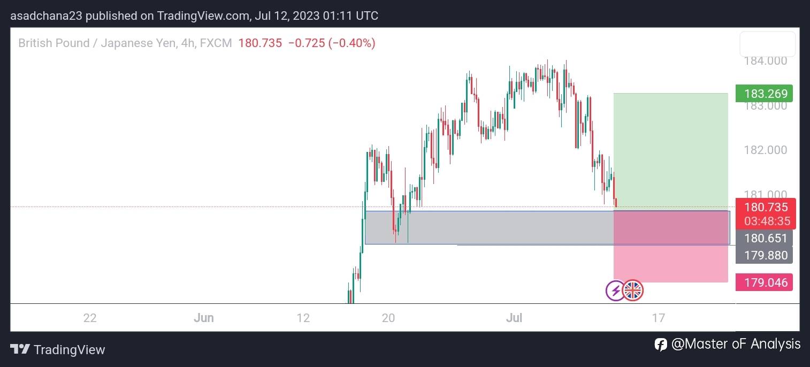The image size is (810, 367).
Task: Click the green take-profit zone
Action: tap(670, 150)
